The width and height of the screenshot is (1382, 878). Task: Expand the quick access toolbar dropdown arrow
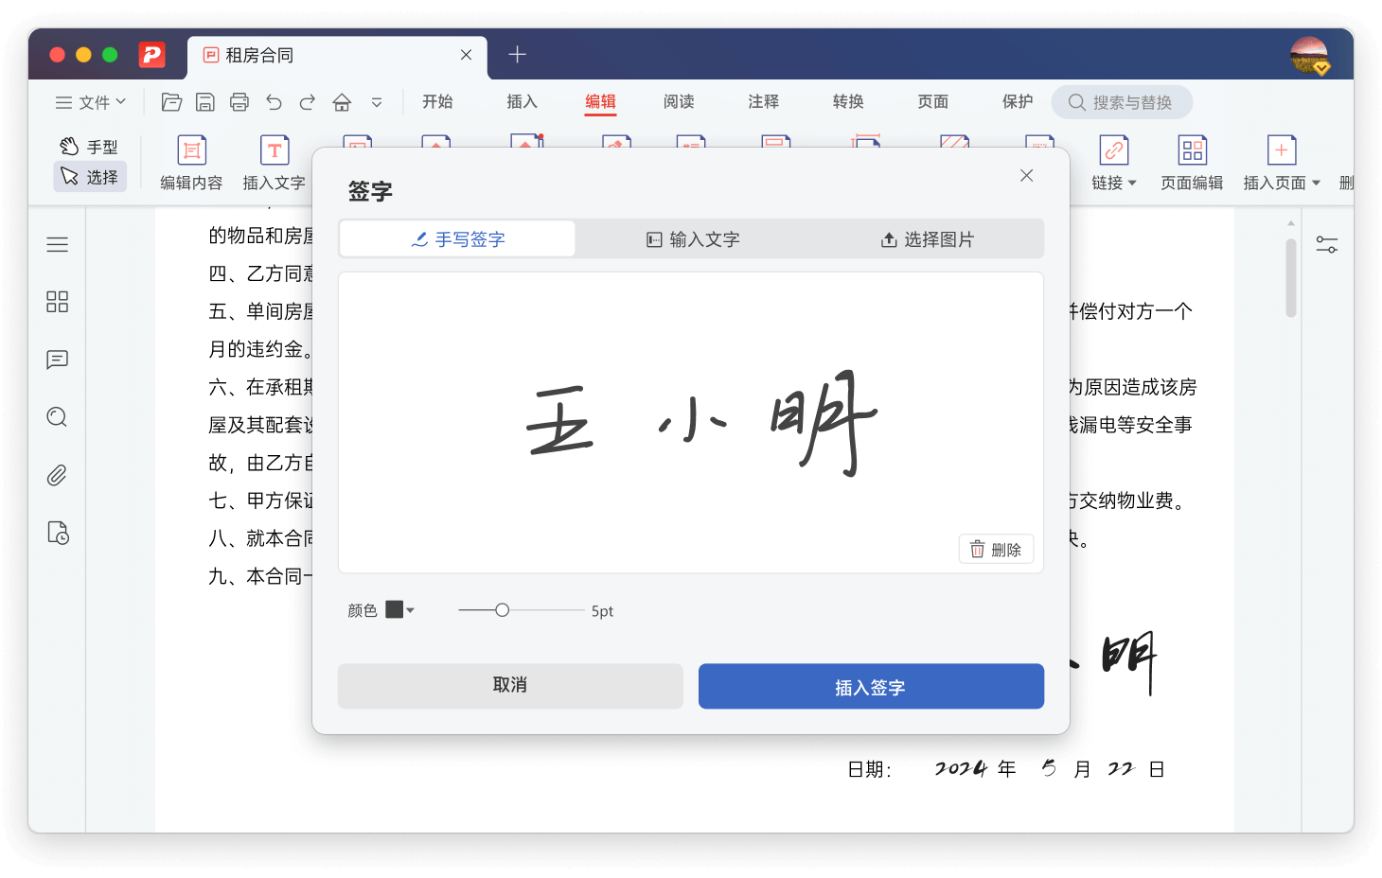pos(377,102)
